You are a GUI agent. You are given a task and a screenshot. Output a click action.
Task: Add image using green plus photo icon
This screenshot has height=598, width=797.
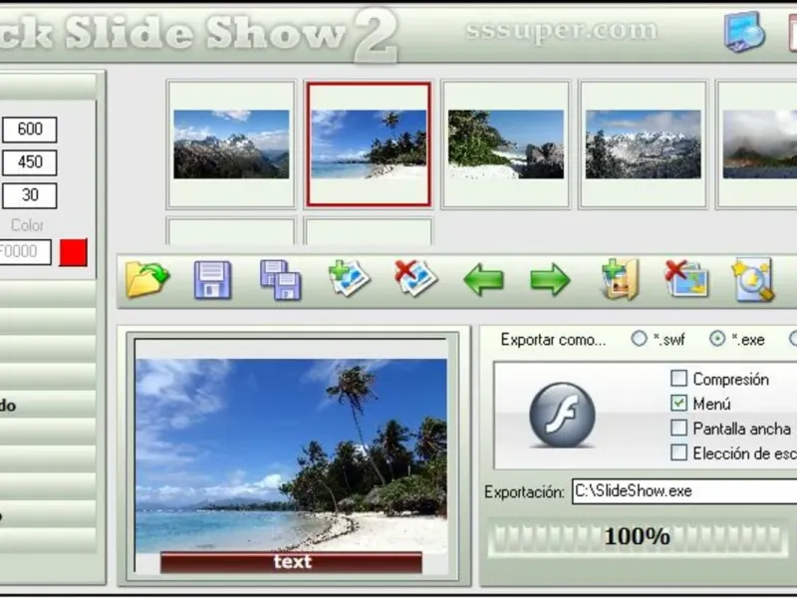click(x=349, y=278)
